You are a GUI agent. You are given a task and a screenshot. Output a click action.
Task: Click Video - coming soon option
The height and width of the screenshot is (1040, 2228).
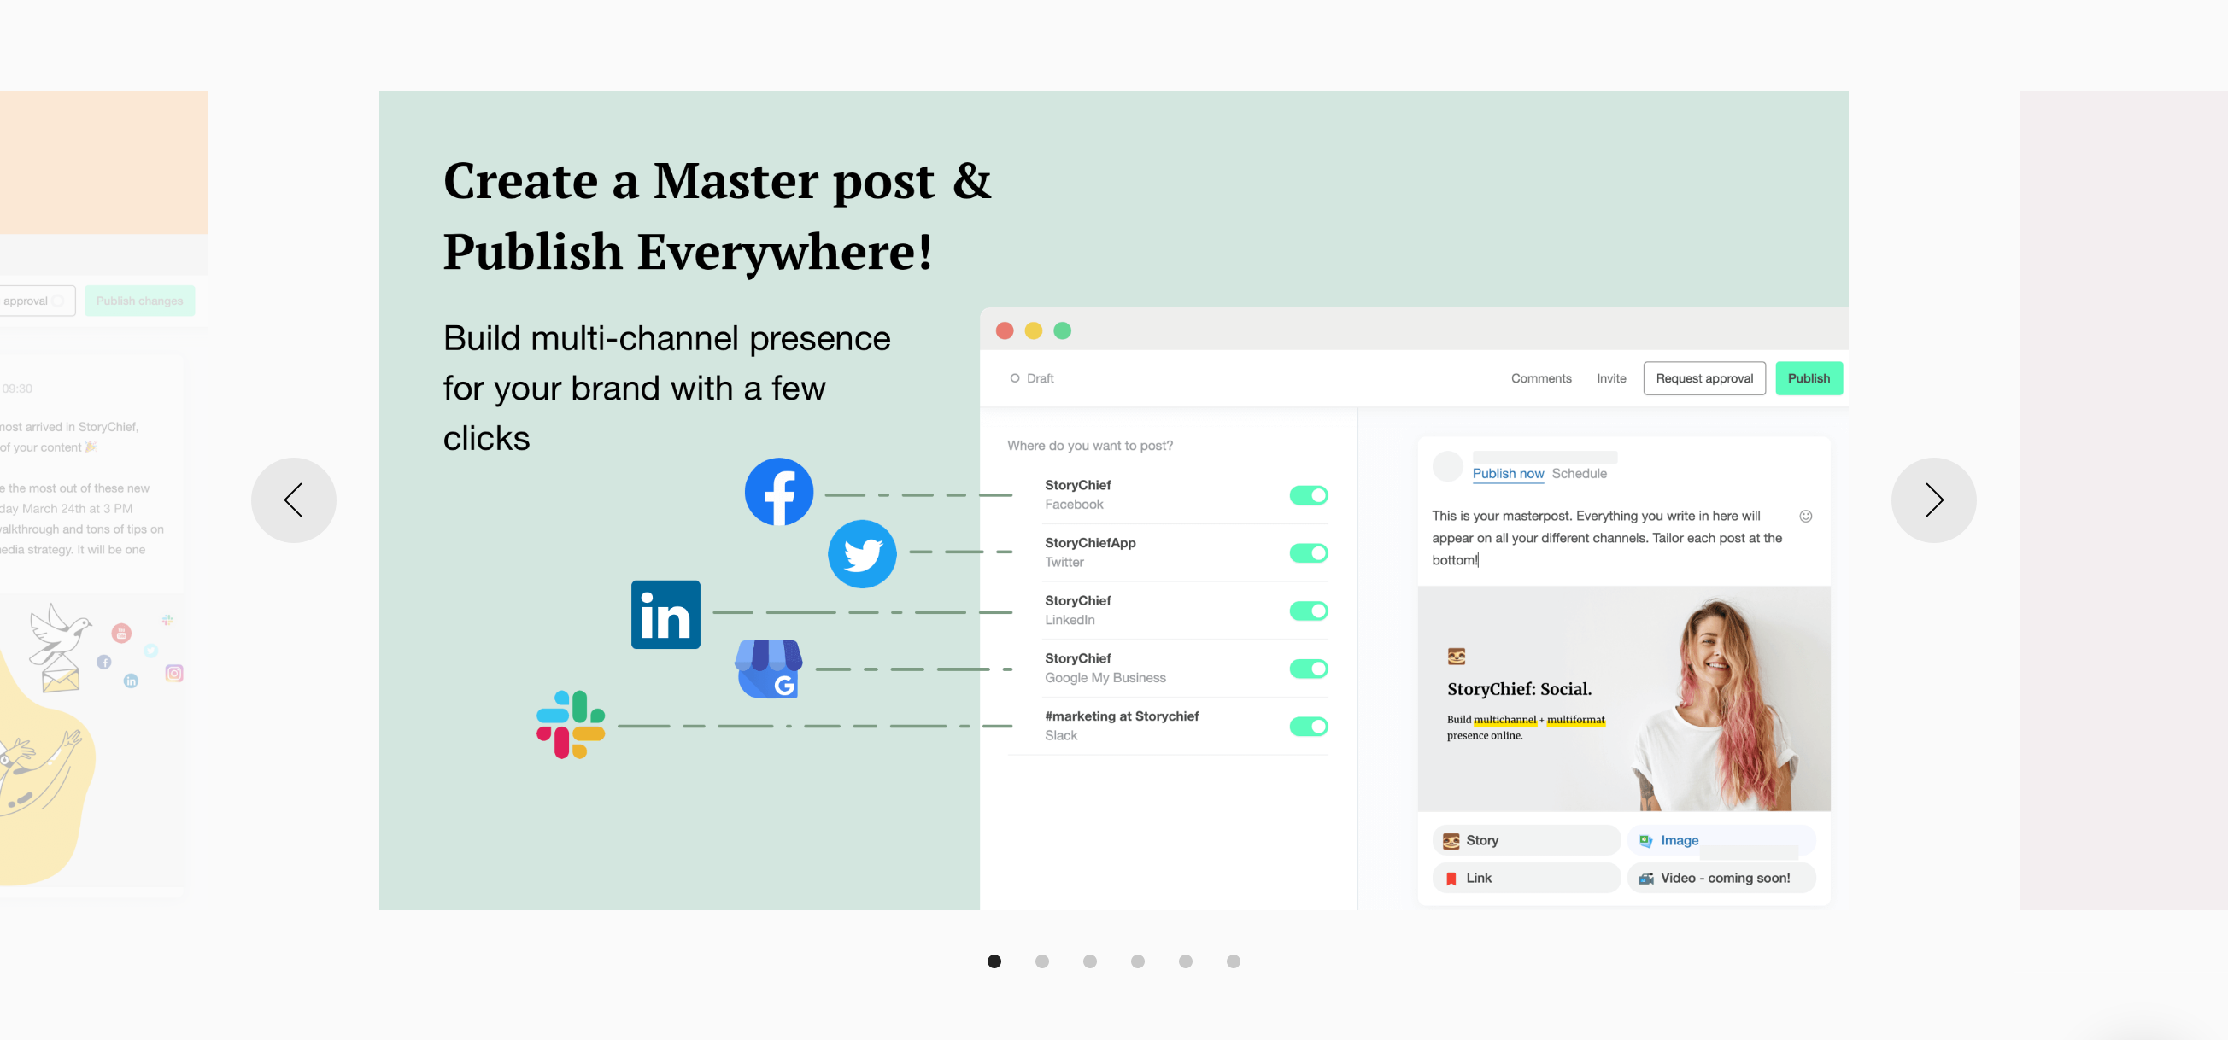click(x=1721, y=879)
